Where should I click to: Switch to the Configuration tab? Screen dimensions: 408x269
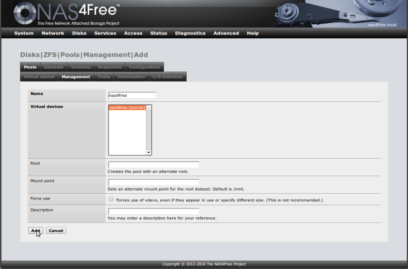[x=145, y=67]
